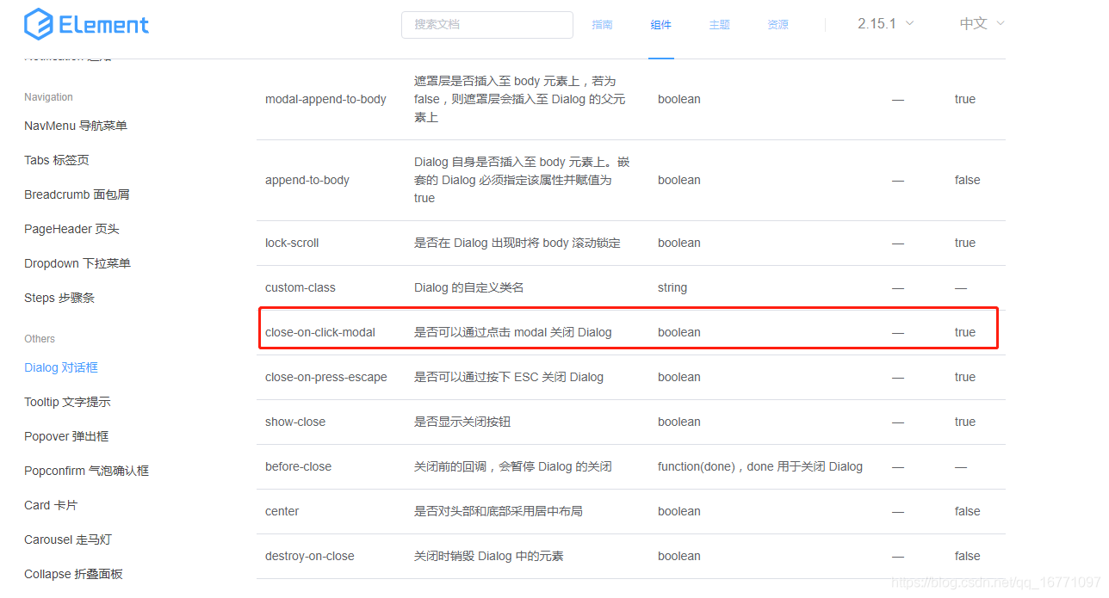Click description 是否对头部和底部采用居中布局

click(x=499, y=511)
